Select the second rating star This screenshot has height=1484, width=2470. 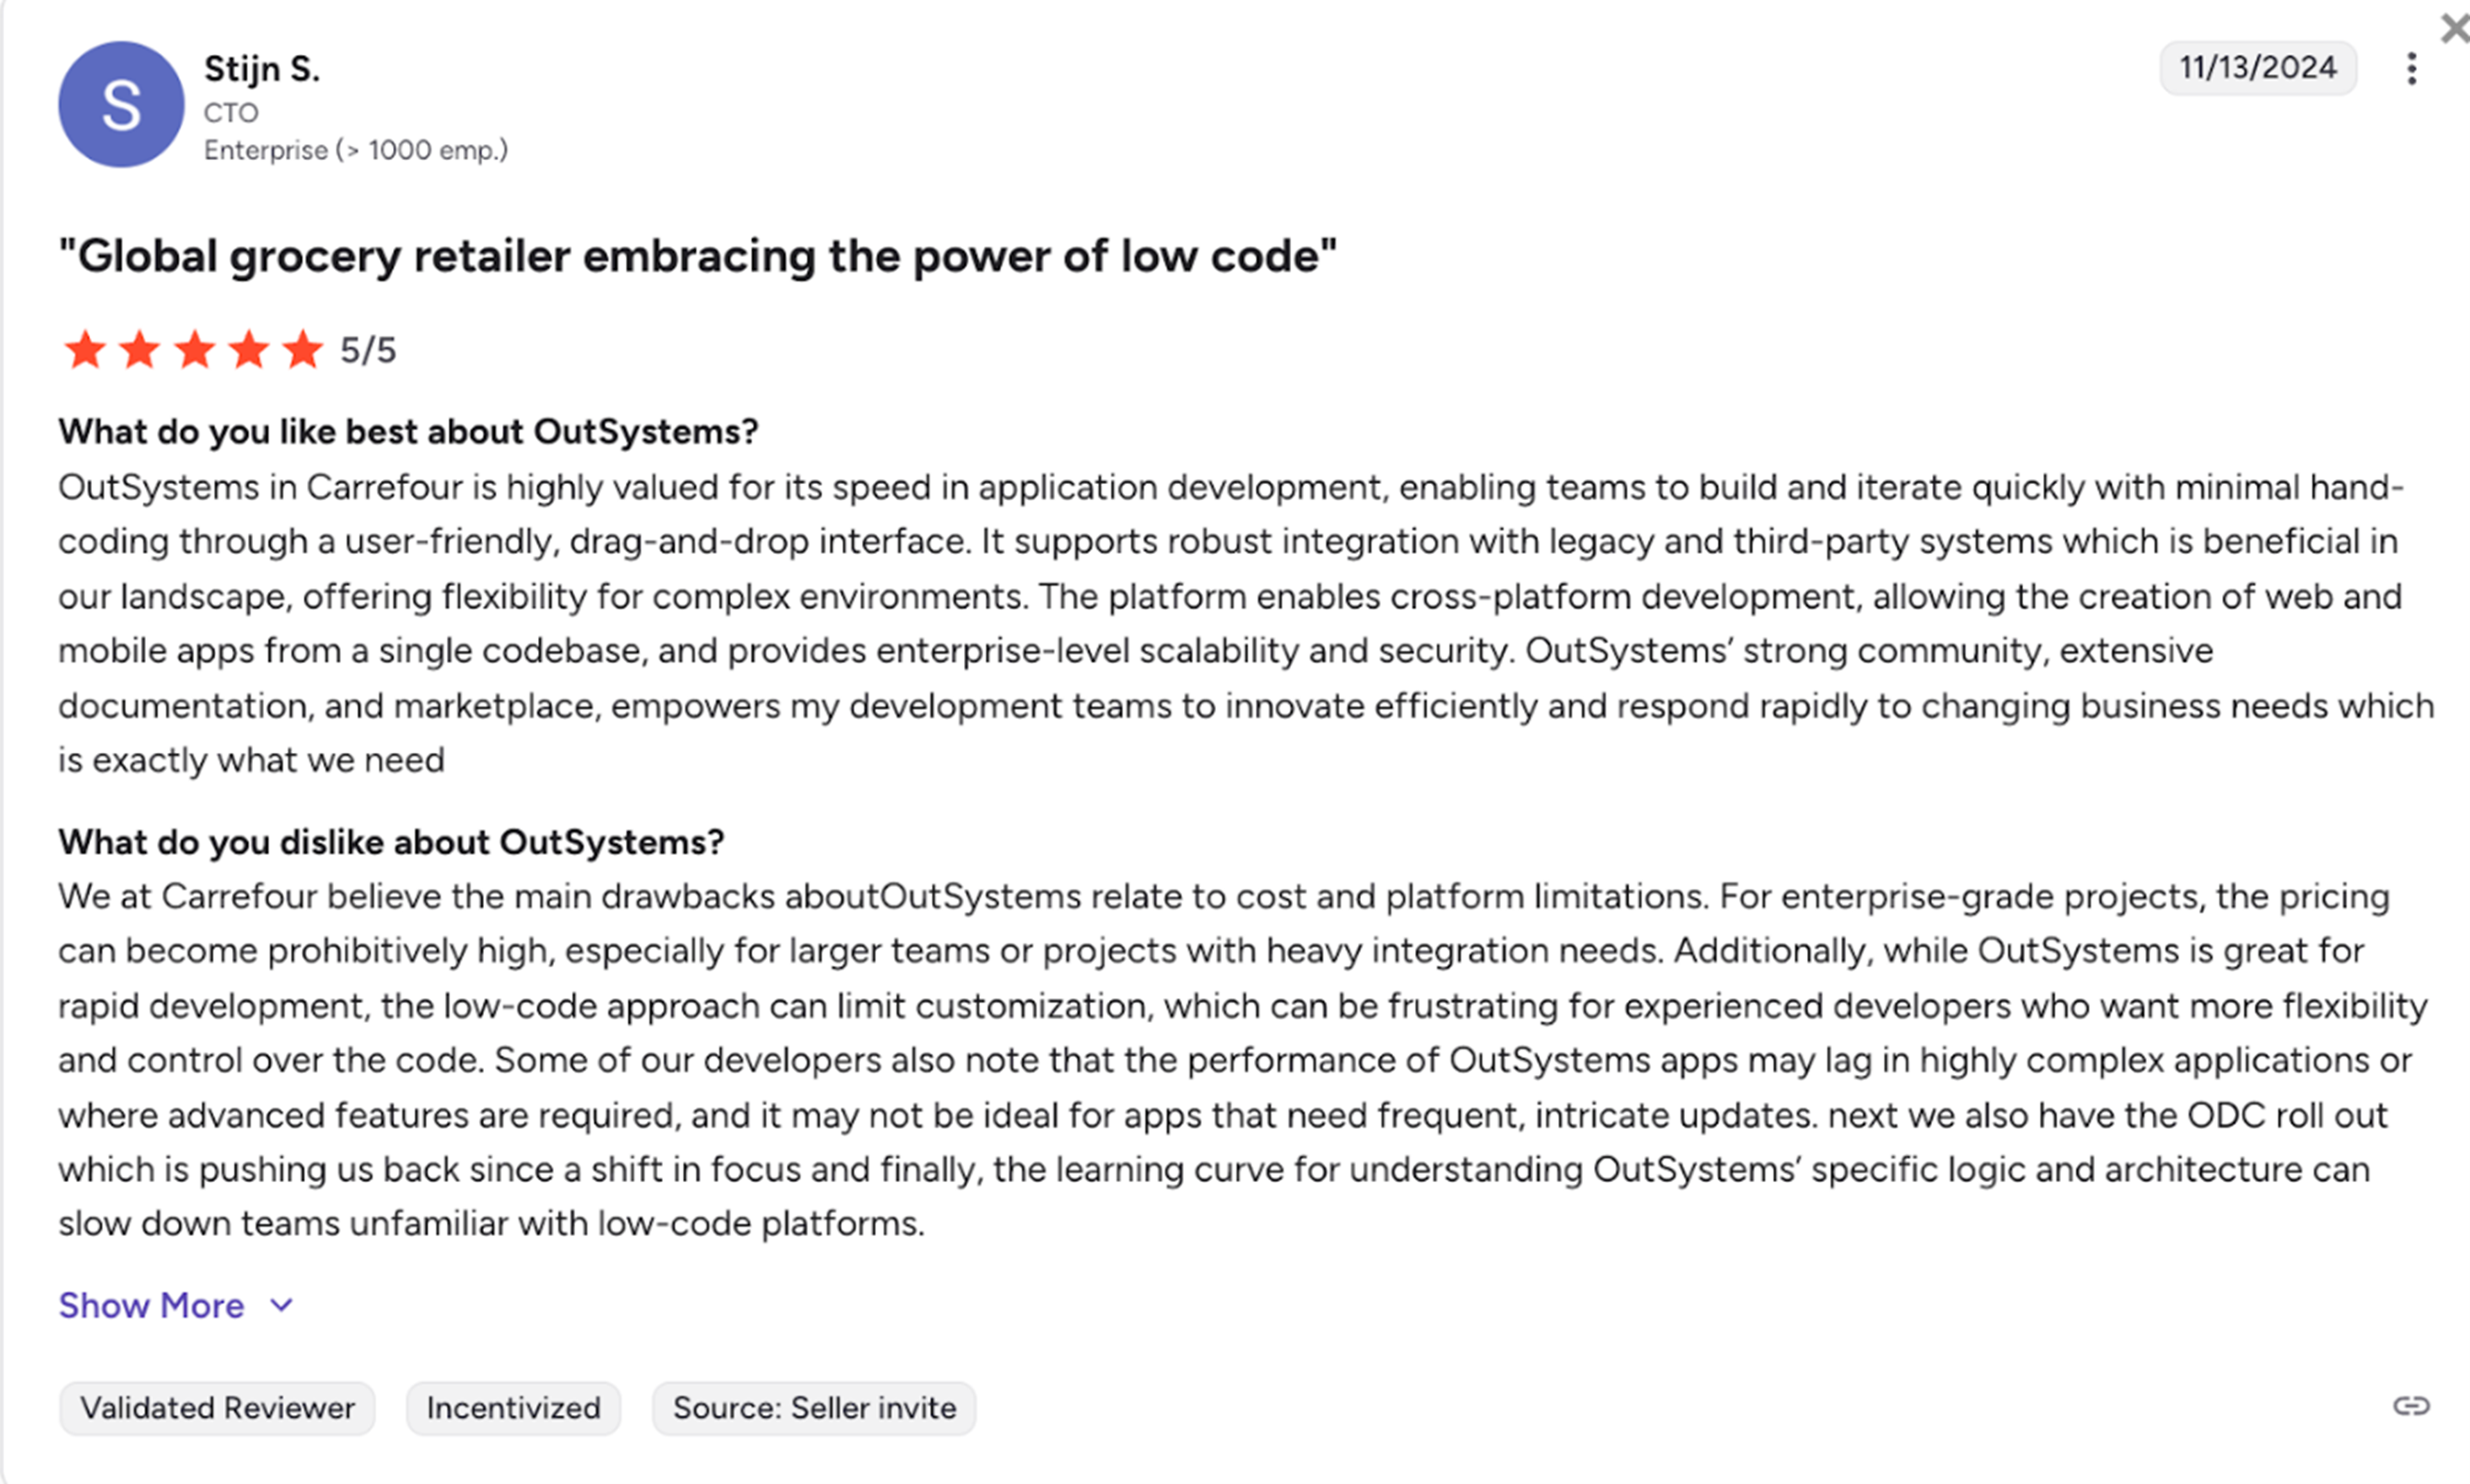[x=140, y=350]
